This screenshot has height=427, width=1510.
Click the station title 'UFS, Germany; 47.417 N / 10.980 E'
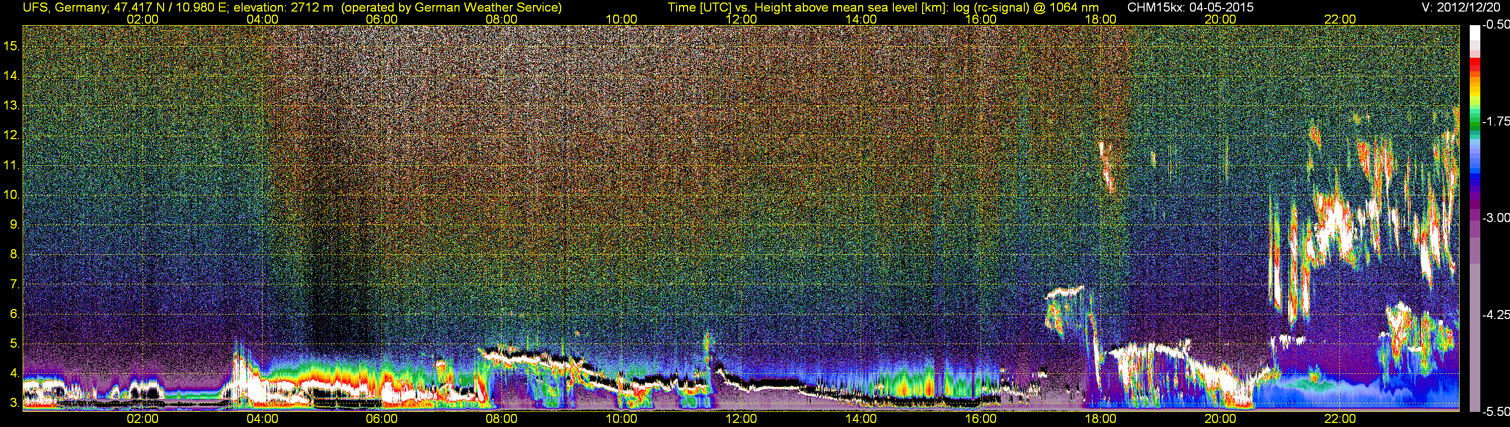pyautogui.click(x=126, y=7)
